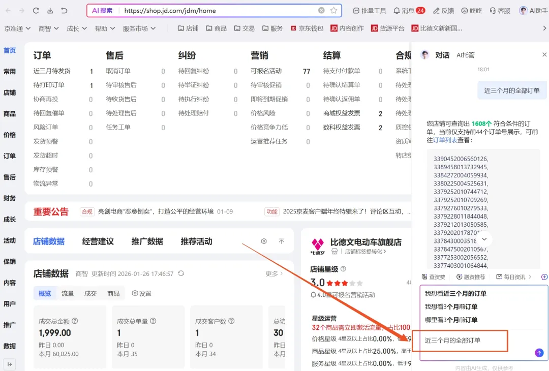The height and width of the screenshot is (371, 549).
Task: Expand the 帮助 dropdown
Action: [105, 28]
